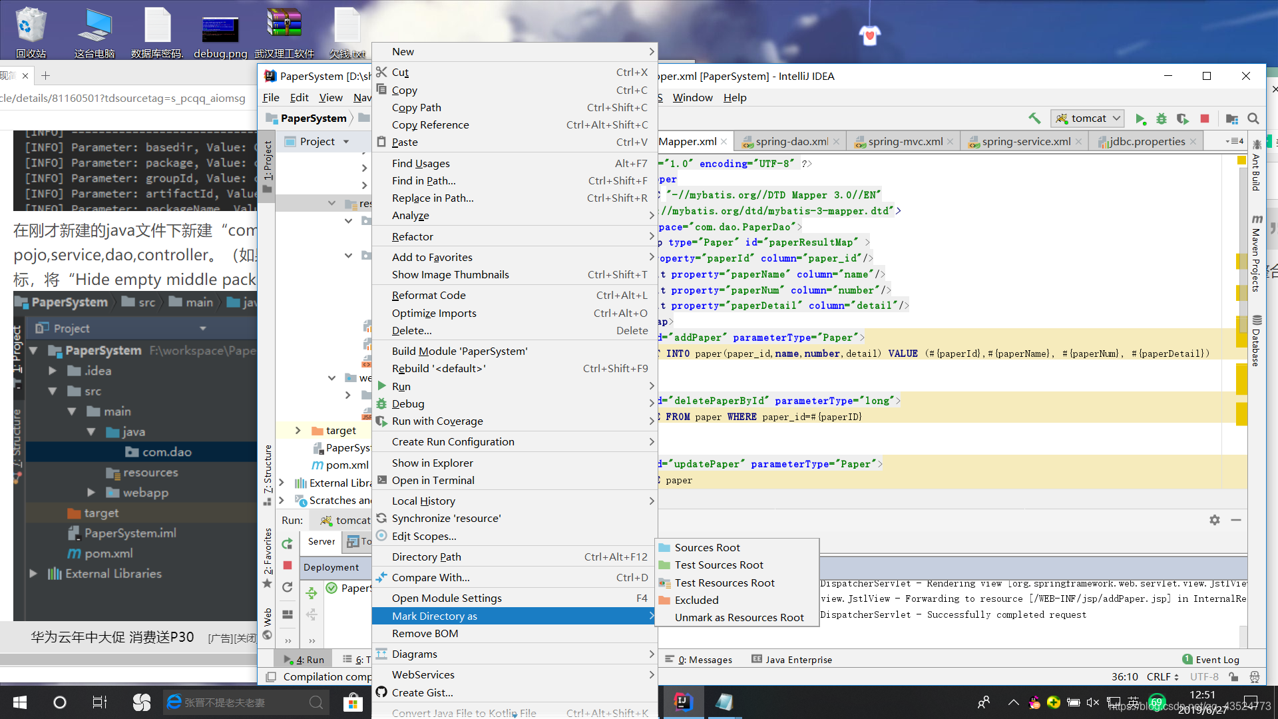This screenshot has height=719, width=1278.
Task: Expand the target folder in project tree
Action: pyautogui.click(x=298, y=431)
